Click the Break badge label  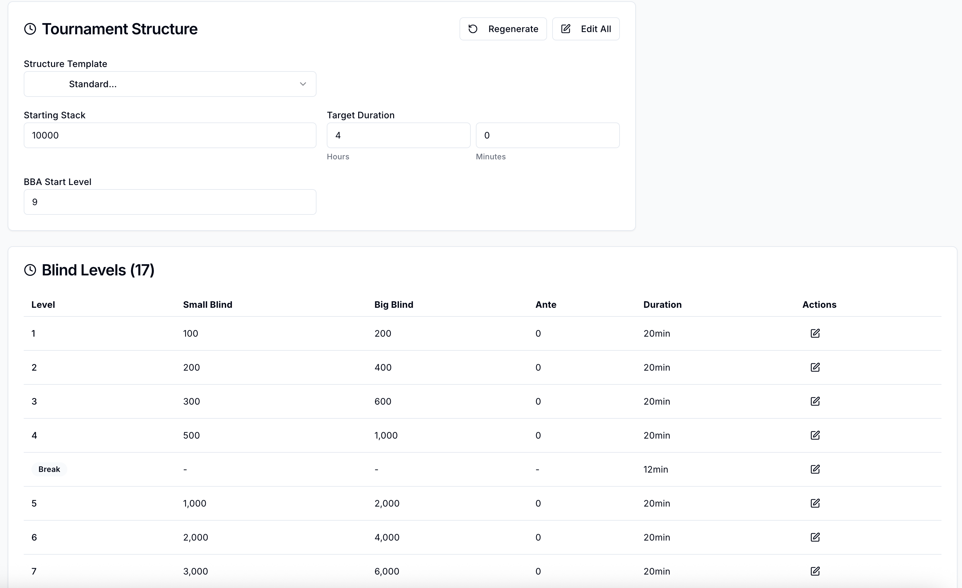pyautogui.click(x=49, y=469)
